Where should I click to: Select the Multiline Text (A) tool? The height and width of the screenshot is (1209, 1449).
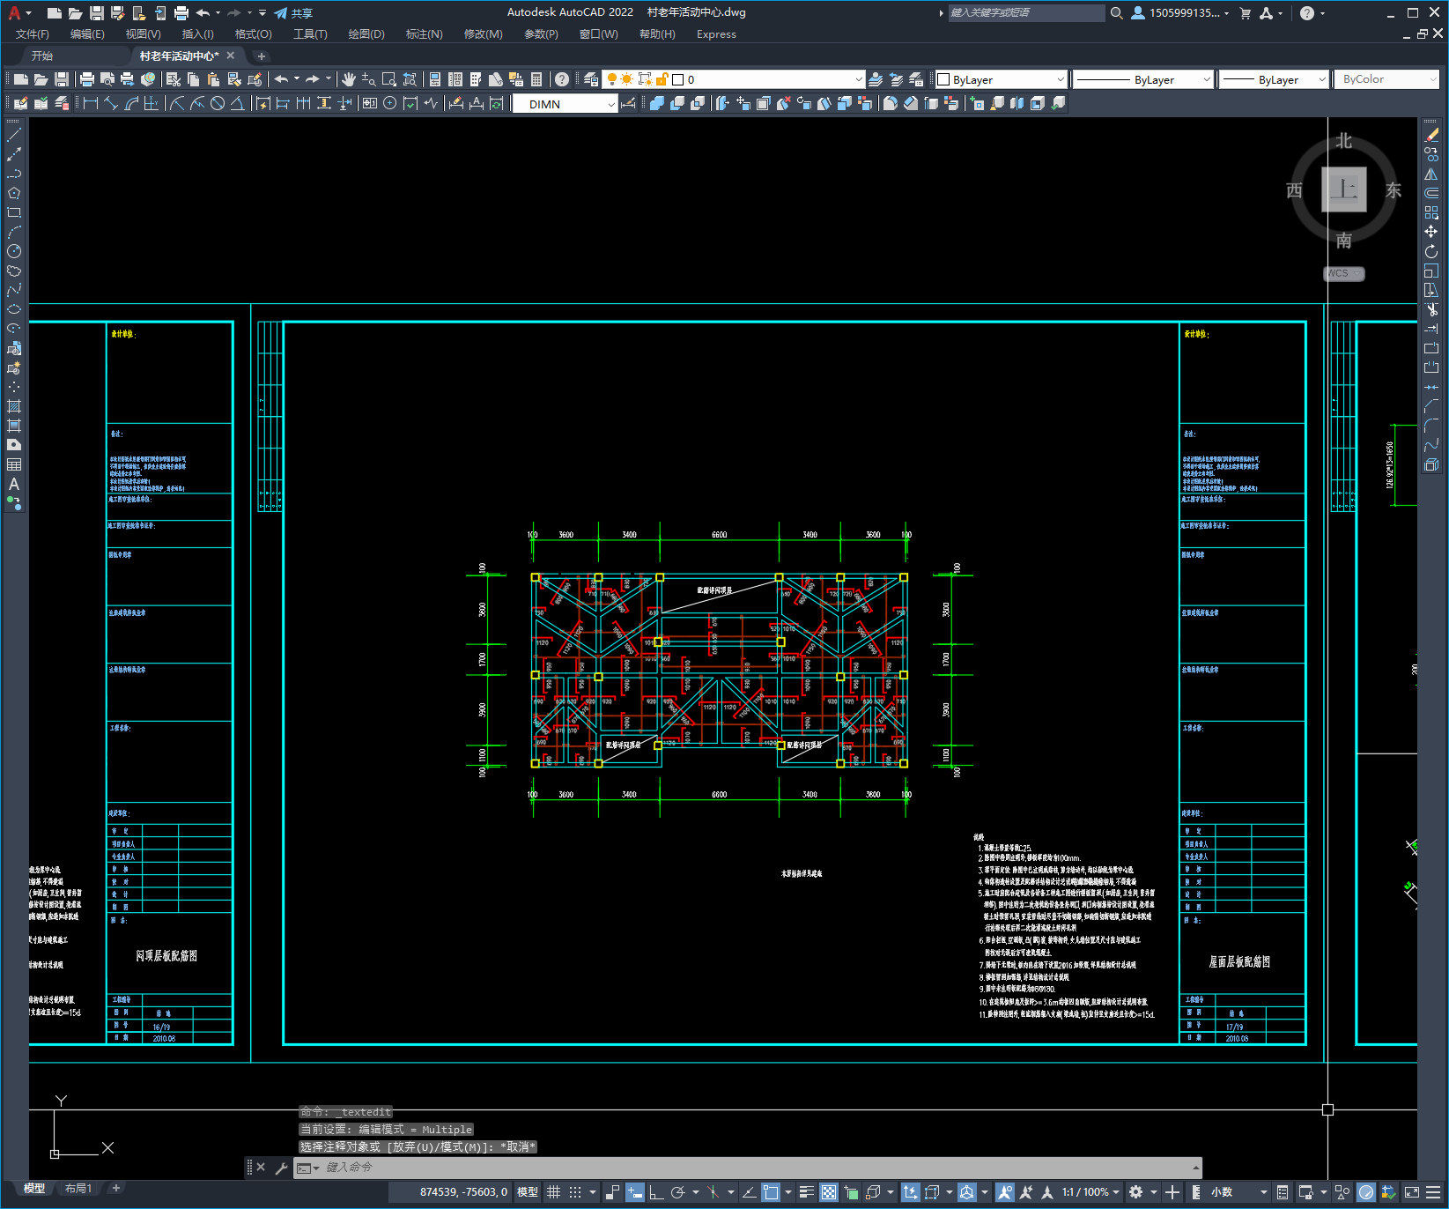pyautogui.click(x=14, y=484)
